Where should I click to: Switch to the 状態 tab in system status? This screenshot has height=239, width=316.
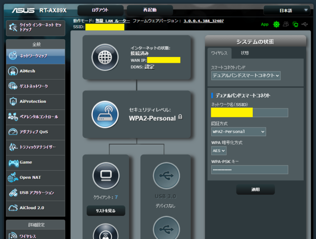245,53
